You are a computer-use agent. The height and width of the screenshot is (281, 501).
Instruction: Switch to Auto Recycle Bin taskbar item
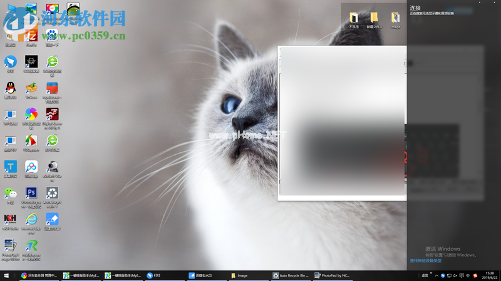click(x=290, y=275)
